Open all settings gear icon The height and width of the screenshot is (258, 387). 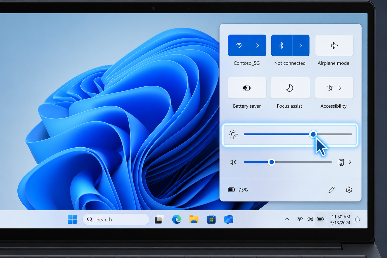point(349,190)
